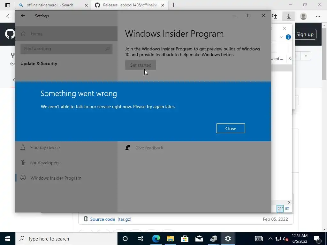
Task: Click the Home house icon in Settings
Action: click(x=23, y=34)
